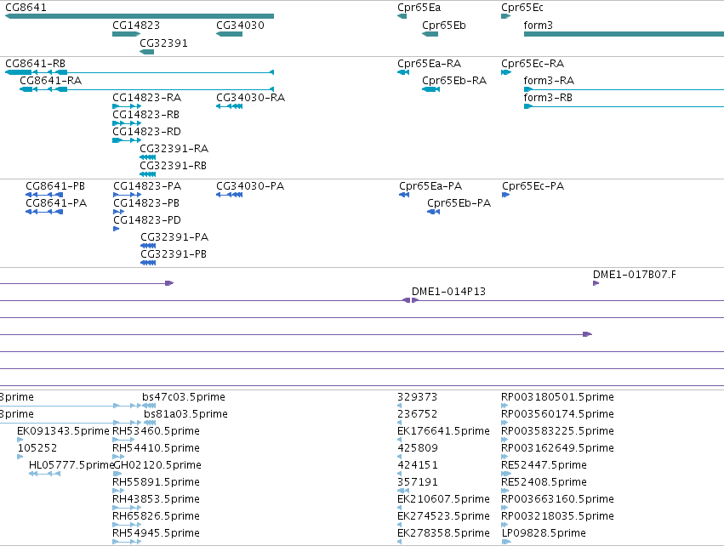This screenshot has height=546, width=724.
Task: Select protein Cpr65Ea-PA
Action: [404, 195]
